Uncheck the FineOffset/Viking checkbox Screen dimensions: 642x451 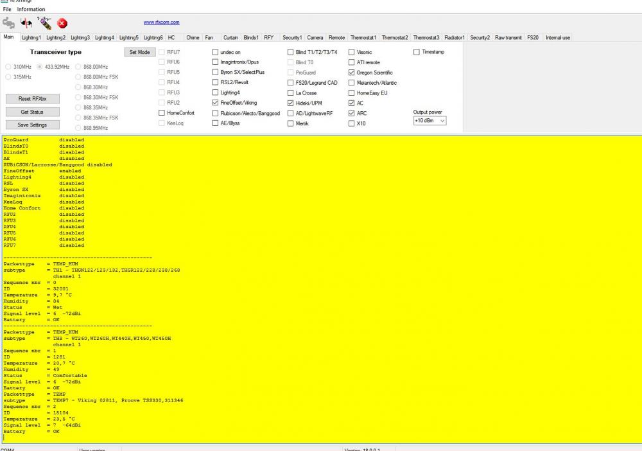pyautogui.click(x=215, y=103)
